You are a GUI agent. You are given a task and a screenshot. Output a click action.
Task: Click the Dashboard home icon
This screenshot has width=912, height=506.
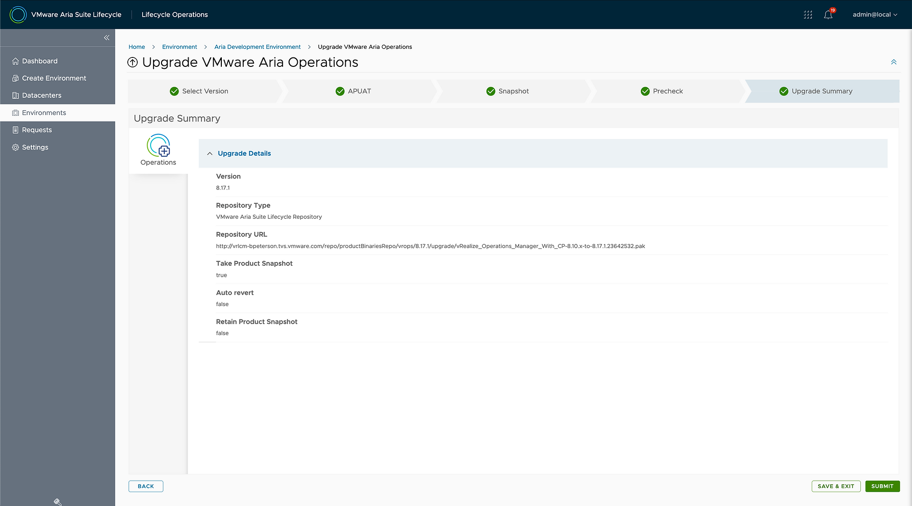tap(16, 61)
